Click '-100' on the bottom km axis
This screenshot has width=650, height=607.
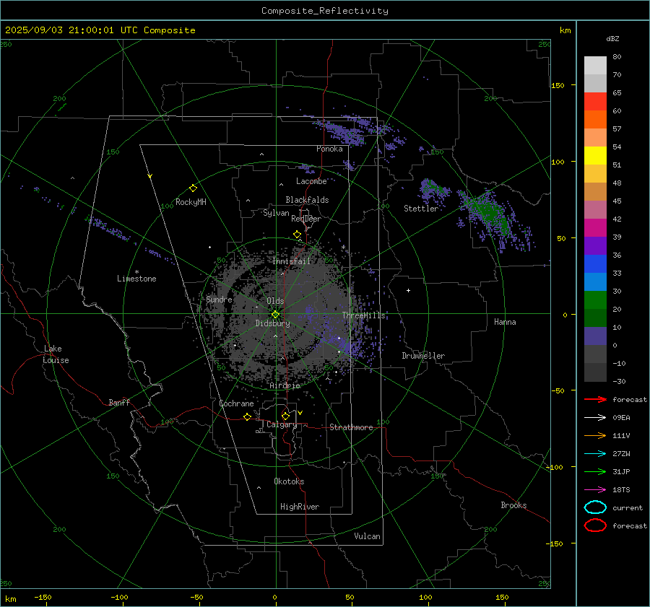[119, 597]
